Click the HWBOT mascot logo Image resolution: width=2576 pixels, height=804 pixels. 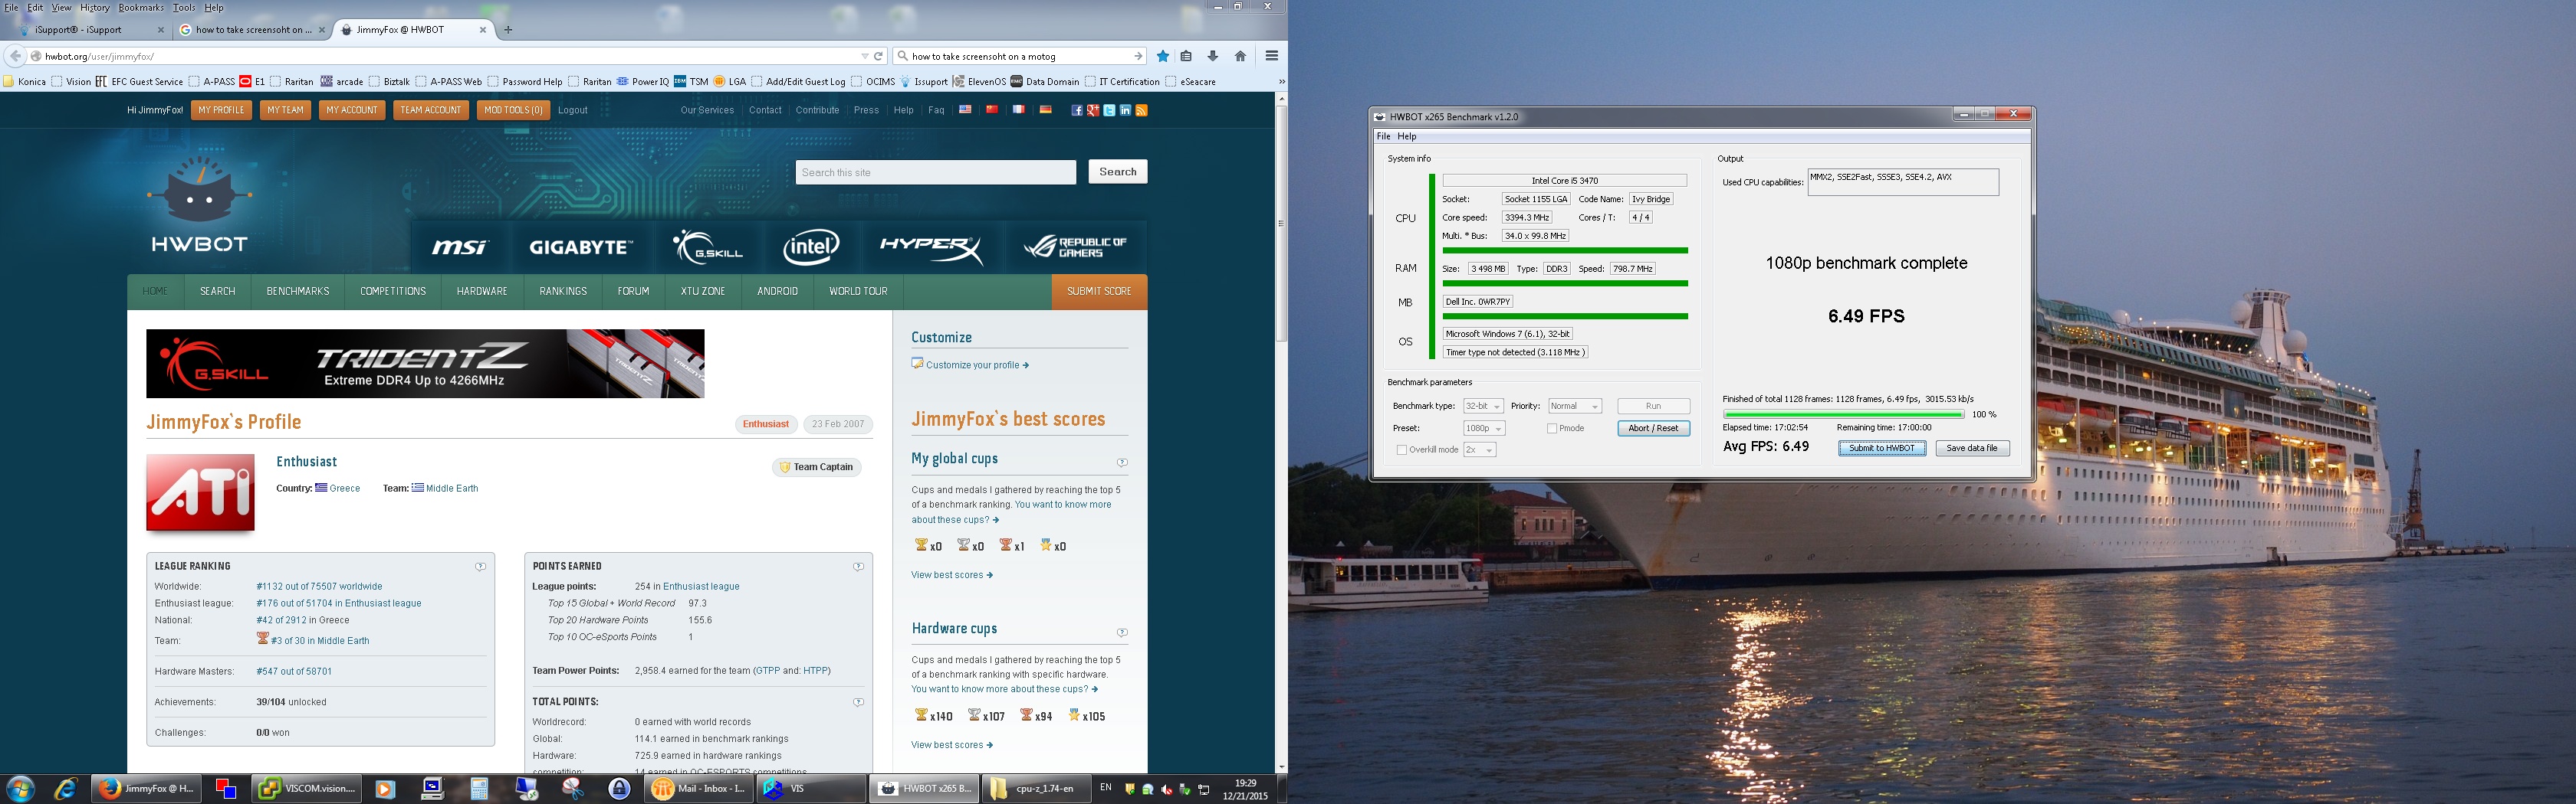pos(199,204)
